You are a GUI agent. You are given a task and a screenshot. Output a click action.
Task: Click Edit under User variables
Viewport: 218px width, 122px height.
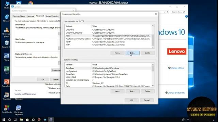point(133,53)
